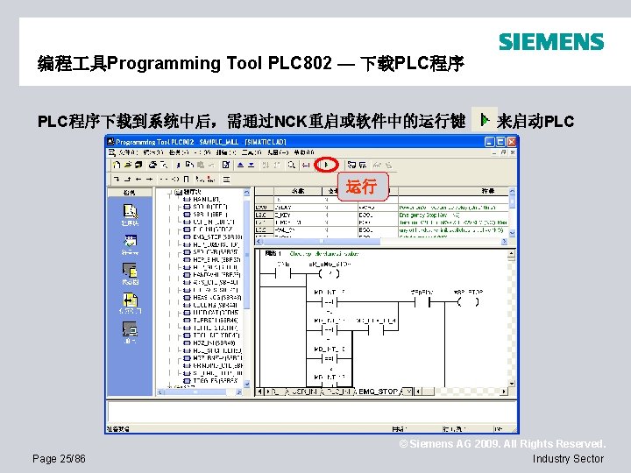Download to PLC with blue down-arrow icon
The width and height of the screenshot is (631, 473).
tap(252, 165)
